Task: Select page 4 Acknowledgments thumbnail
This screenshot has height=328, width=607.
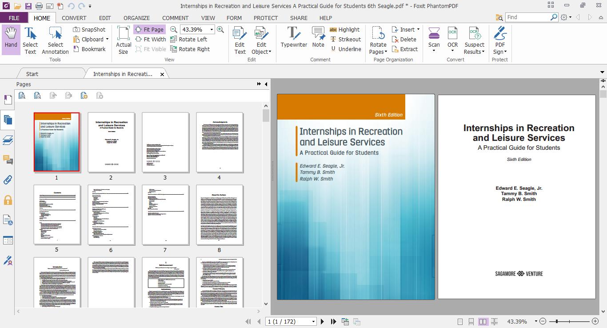Action: (219, 142)
